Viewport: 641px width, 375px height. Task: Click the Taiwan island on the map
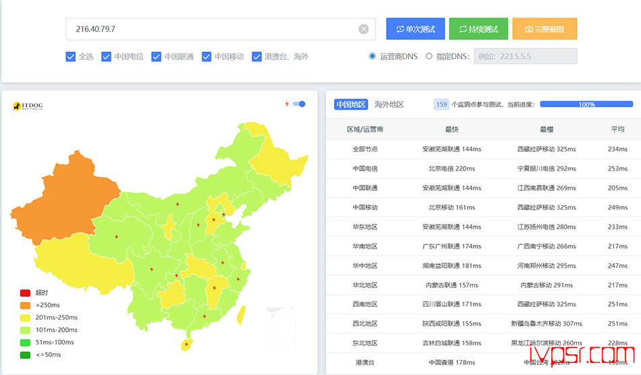[x=241, y=313]
